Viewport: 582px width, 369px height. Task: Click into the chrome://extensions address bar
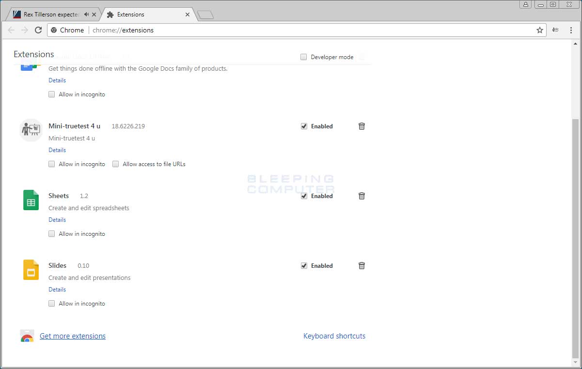pos(297,30)
